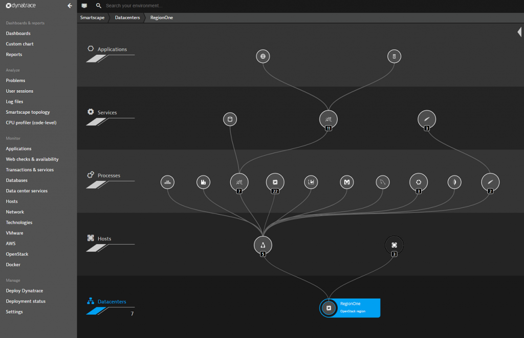
Task: Collapse the sidebar with the back arrow
Action: click(70, 6)
